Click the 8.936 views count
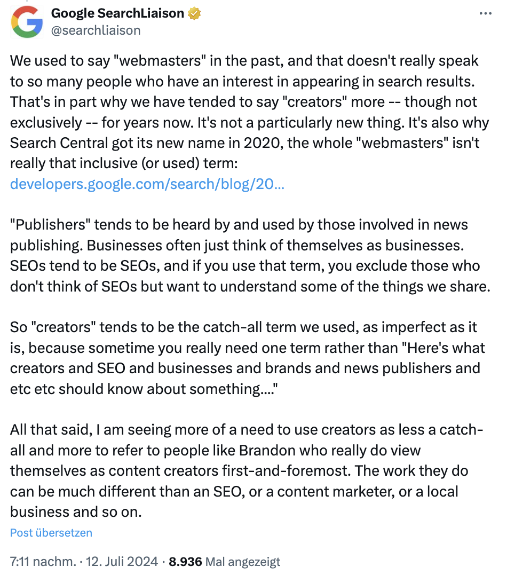The width and height of the screenshot is (507, 582). pyautogui.click(x=186, y=562)
